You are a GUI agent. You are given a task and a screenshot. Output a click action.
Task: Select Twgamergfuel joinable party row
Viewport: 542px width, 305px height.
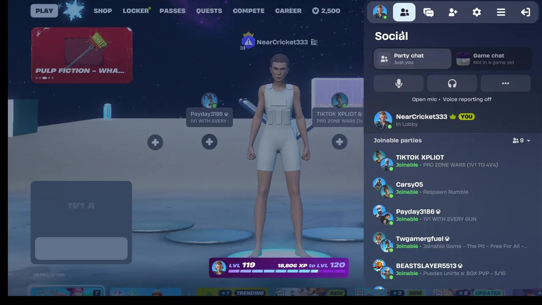(x=452, y=242)
